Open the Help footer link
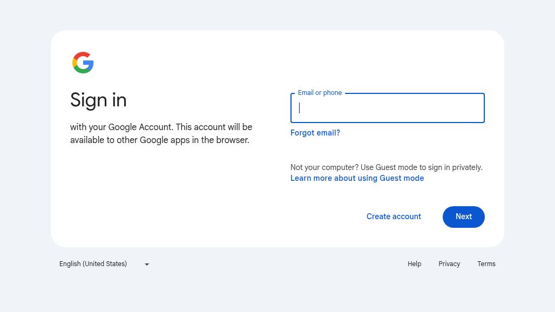The height and width of the screenshot is (312, 555). (414, 264)
